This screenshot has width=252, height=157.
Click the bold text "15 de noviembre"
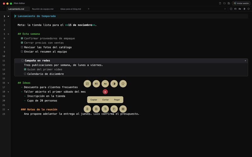[x=80, y=25]
